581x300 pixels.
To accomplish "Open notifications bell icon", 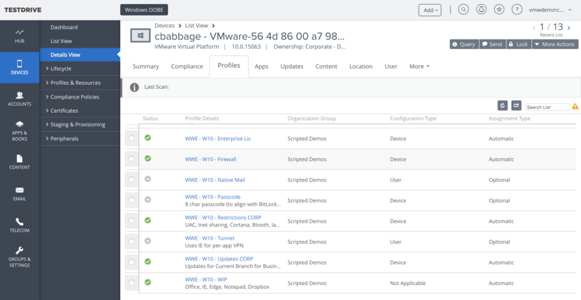I will [481, 10].
